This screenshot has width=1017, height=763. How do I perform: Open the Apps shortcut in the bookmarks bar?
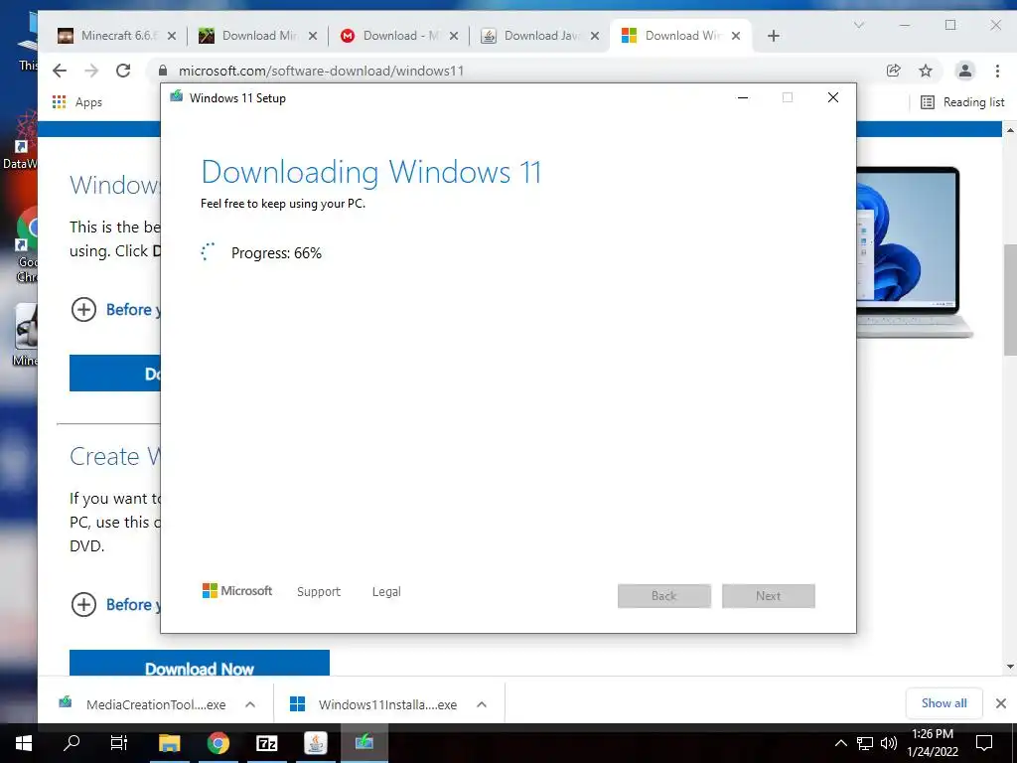click(77, 102)
